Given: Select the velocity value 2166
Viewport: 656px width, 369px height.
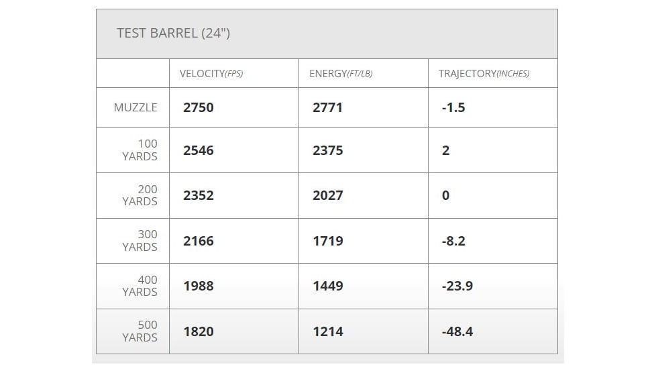Looking at the screenshot, I should [199, 240].
